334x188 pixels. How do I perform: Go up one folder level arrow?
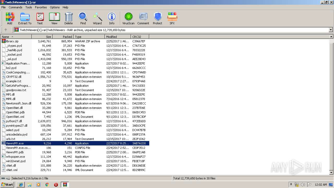[x=6, y=30]
